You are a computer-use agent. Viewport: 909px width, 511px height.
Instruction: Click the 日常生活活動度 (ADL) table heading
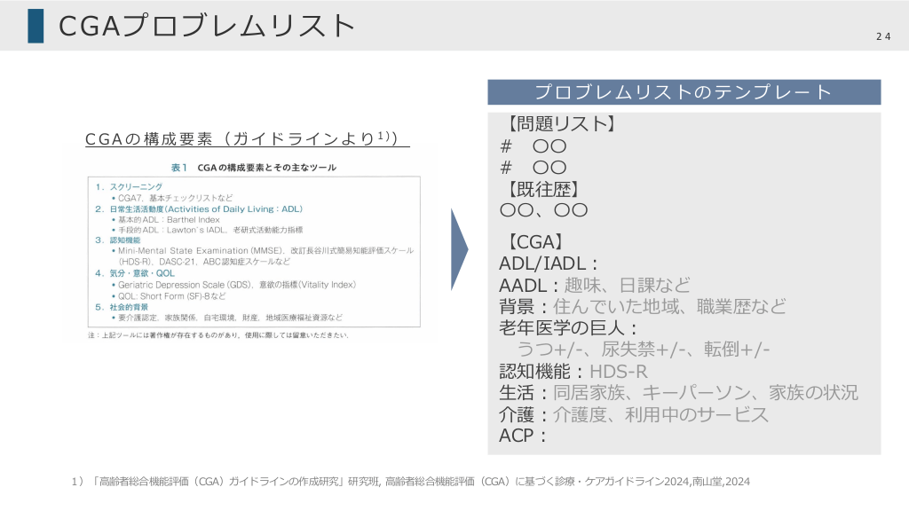click(199, 208)
